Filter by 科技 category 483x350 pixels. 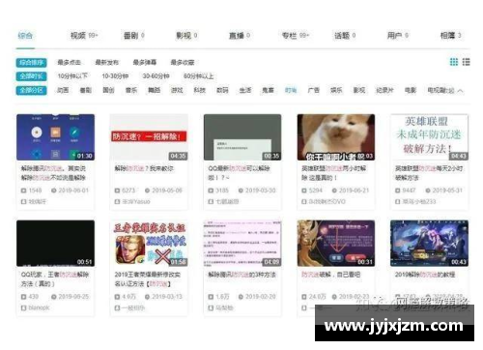pyautogui.click(x=200, y=91)
